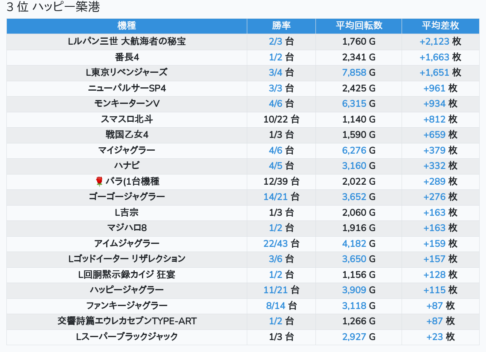Viewport: 486px width, 352px height.
Task: Click the 平均回転数 column header
Action: [x=359, y=26]
